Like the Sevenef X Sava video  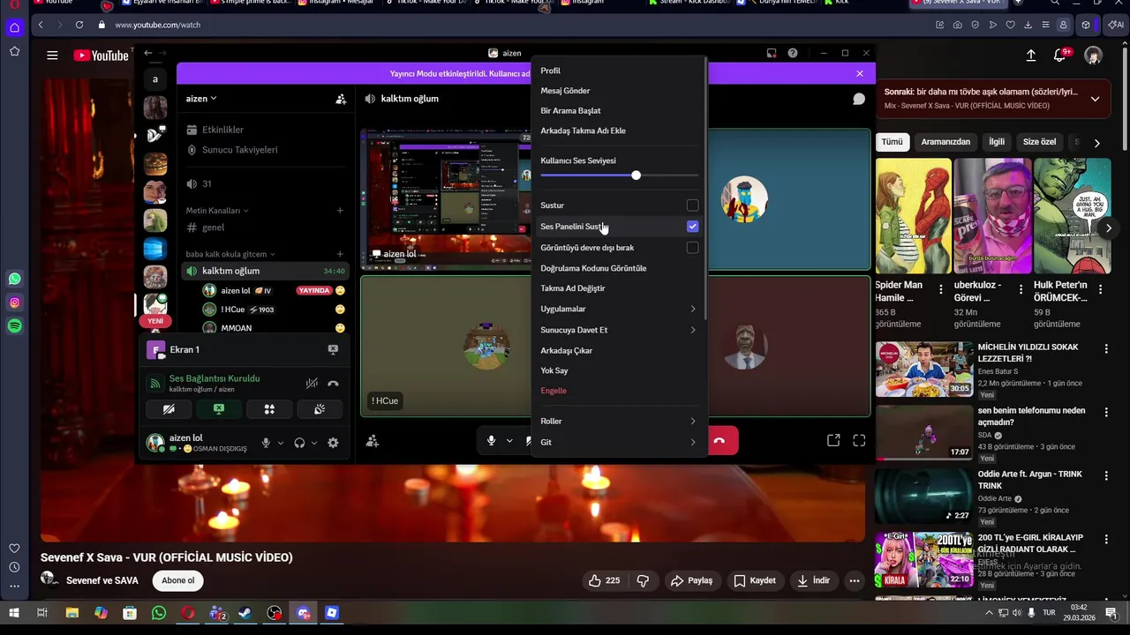click(604, 580)
